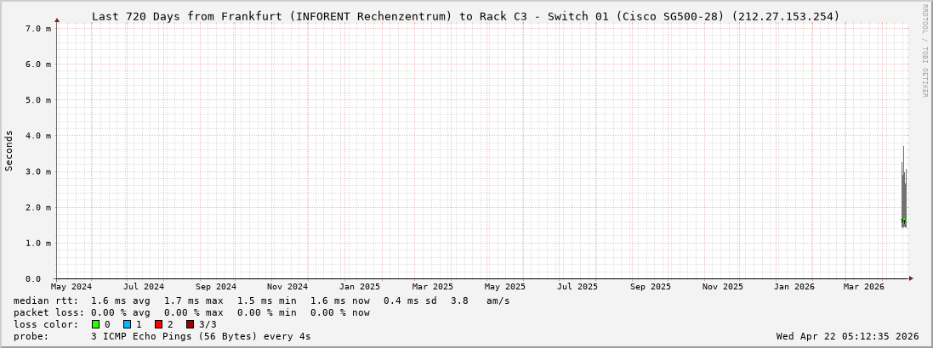
Task: Click the arrow at top of Y axis
Action: [57, 20]
